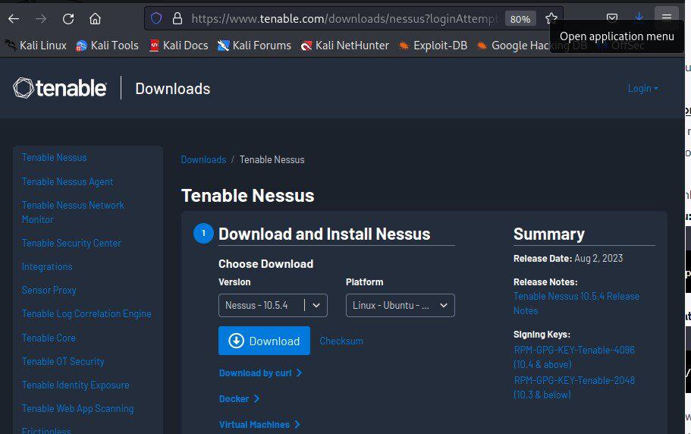Open the browser downloads panel
691x434 pixels.
tap(639, 17)
